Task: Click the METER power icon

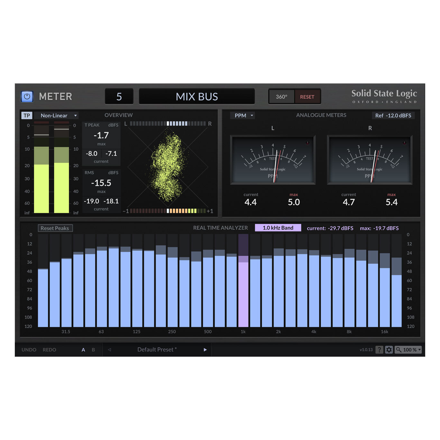Action: coord(27,96)
